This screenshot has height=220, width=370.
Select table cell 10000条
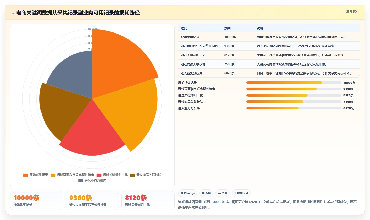(230, 37)
